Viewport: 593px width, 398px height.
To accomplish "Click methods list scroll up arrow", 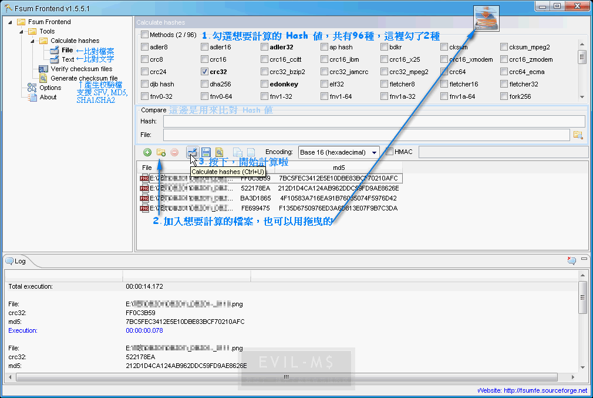I will [x=582, y=44].
